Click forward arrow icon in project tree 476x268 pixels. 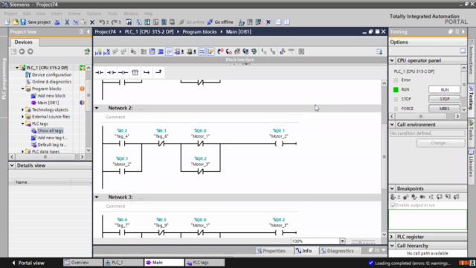30,51
